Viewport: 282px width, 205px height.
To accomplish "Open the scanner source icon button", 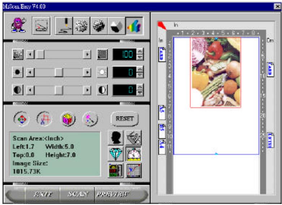I will click(x=41, y=26).
